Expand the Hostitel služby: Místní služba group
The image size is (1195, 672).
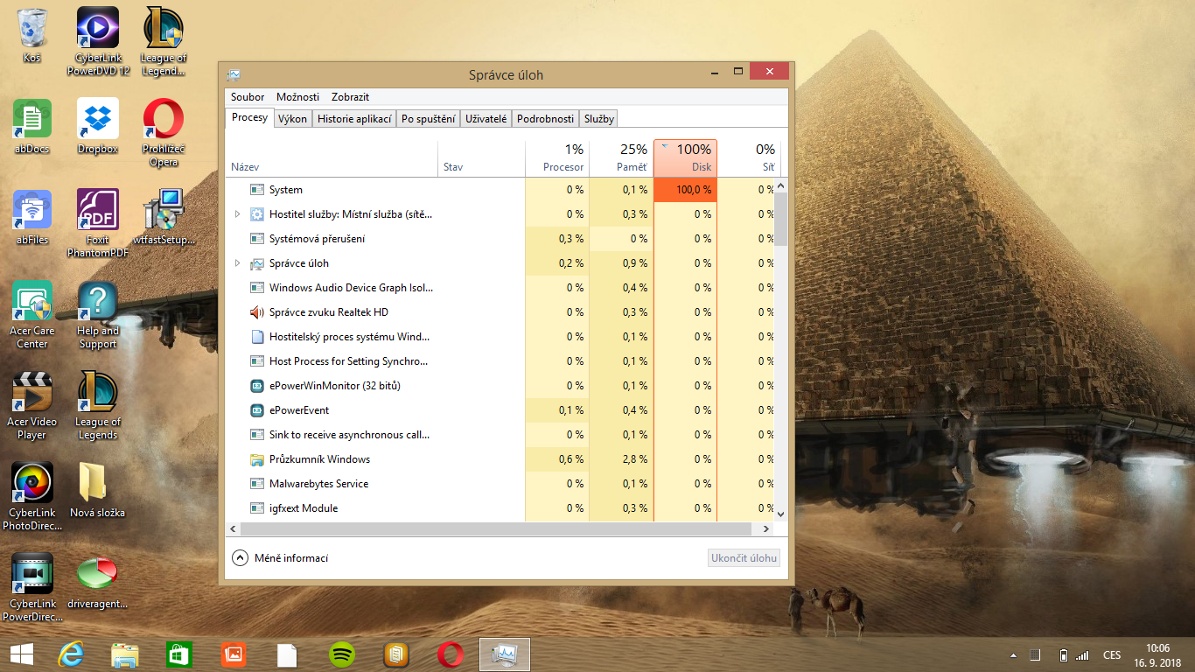pos(238,214)
